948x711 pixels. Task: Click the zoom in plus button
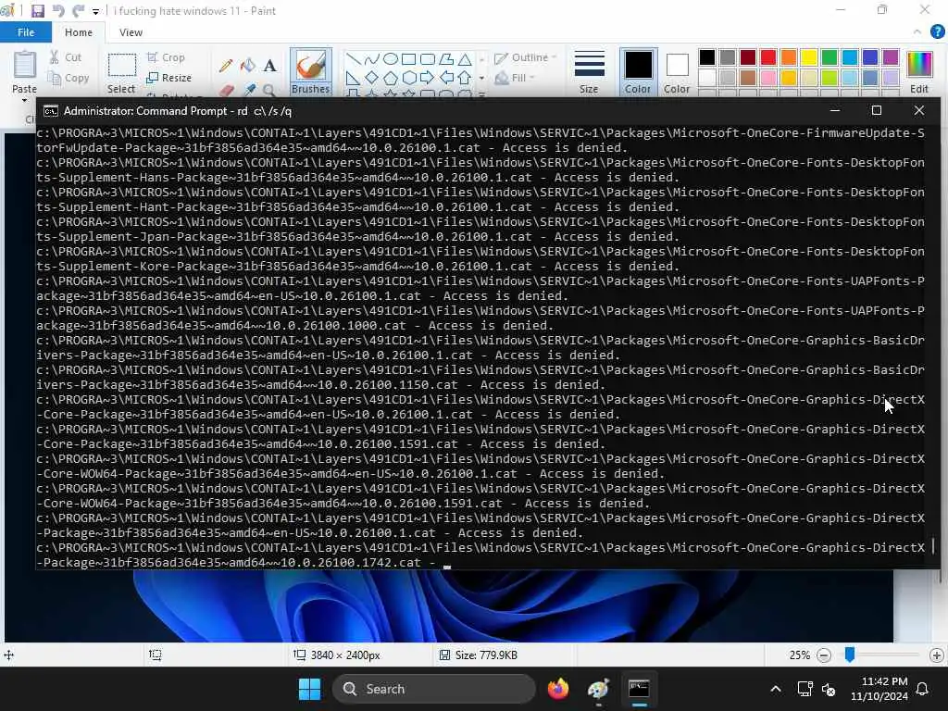pos(937,655)
